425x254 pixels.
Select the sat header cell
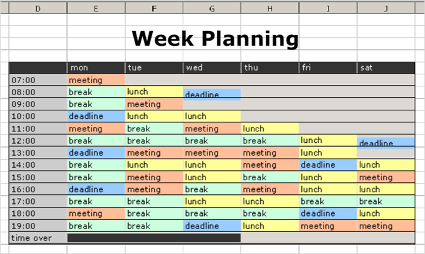[x=386, y=67]
